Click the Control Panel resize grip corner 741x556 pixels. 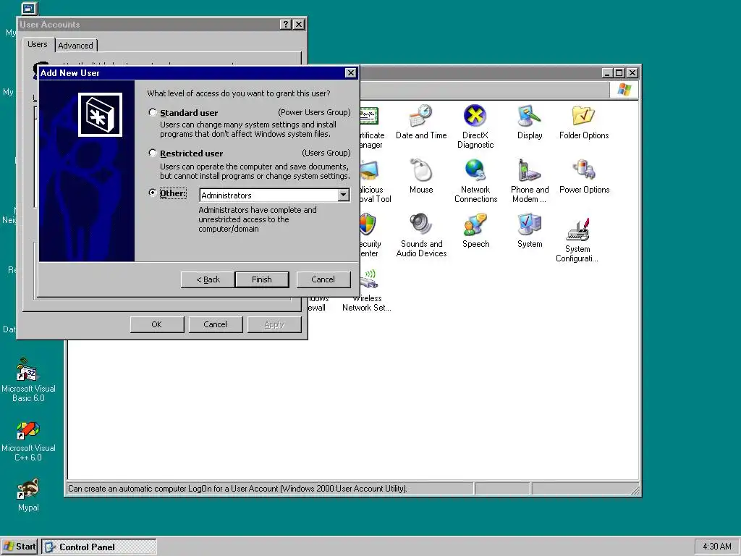tap(635, 490)
